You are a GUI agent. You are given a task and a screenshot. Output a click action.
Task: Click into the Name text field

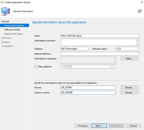[100, 36]
